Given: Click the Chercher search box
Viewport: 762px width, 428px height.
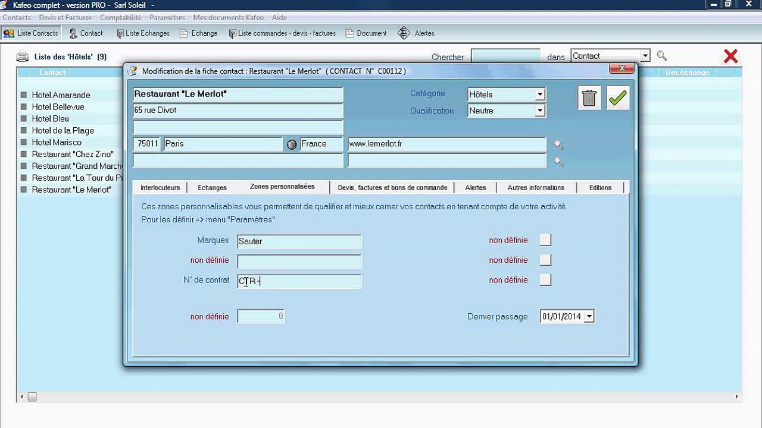Looking at the screenshot, I should pyautogui.click(x=505, y=56).
